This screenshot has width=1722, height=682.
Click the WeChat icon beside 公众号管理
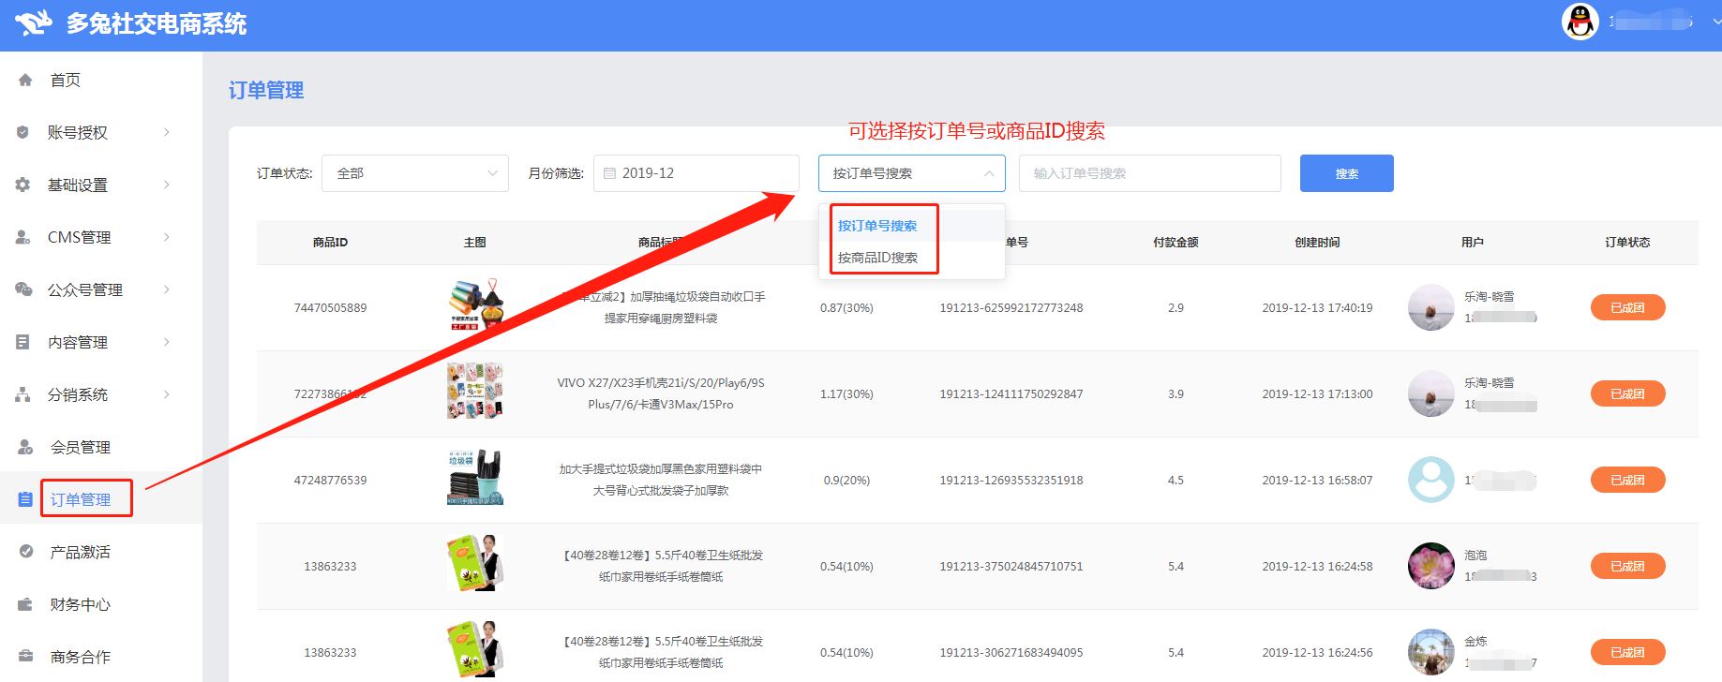click(x=23, y=289)
